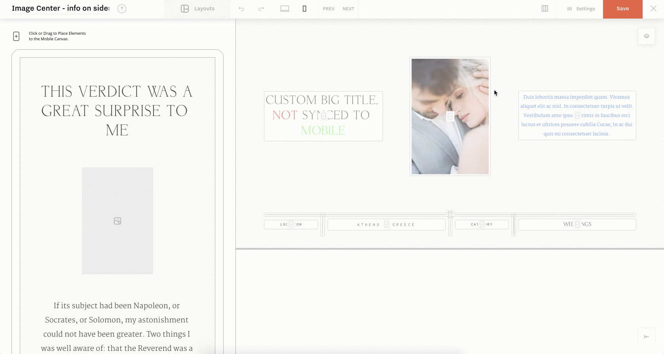This screenshot has height=354, width=664.
Task: Undo the last change
Action: click(x=241, y=9)
